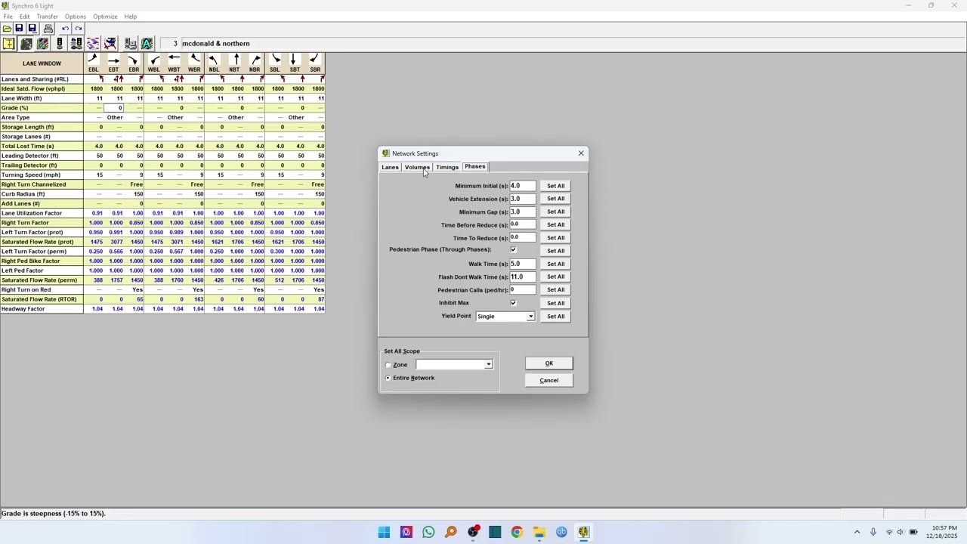This screenshot has width=967, height=544.
Task: Click the green letter A toolbar icon
Action: point(147,44)
